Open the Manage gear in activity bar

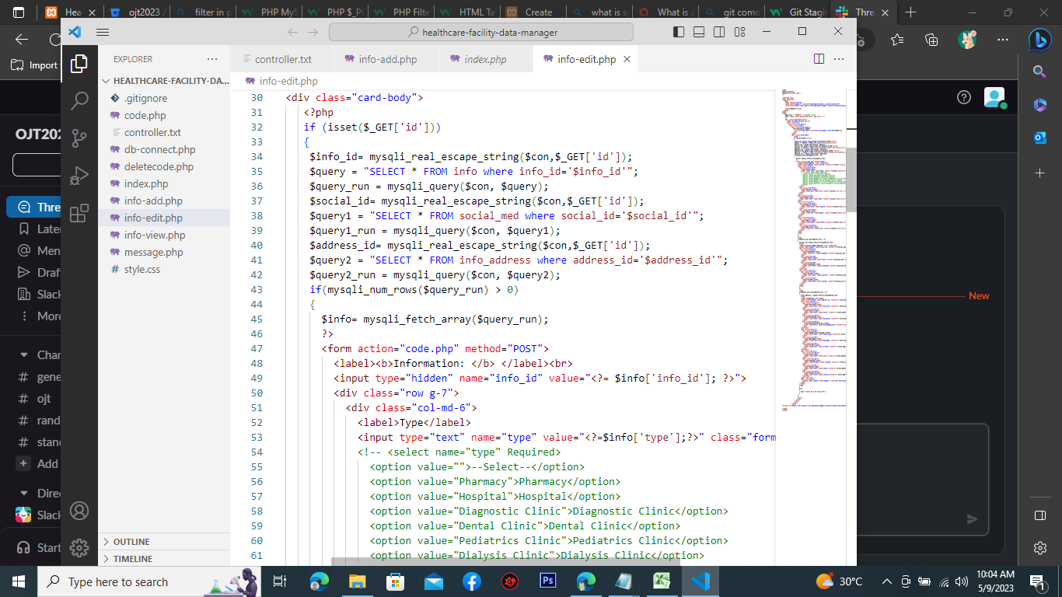coord(79,547)
